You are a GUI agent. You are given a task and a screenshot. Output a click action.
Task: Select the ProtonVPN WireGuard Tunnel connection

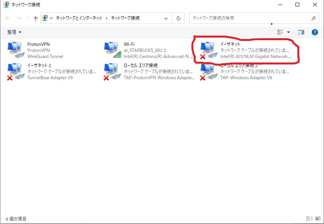38,49
